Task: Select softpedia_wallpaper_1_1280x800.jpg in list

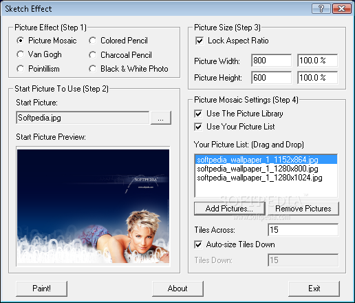Action: [x=266, y=169]
